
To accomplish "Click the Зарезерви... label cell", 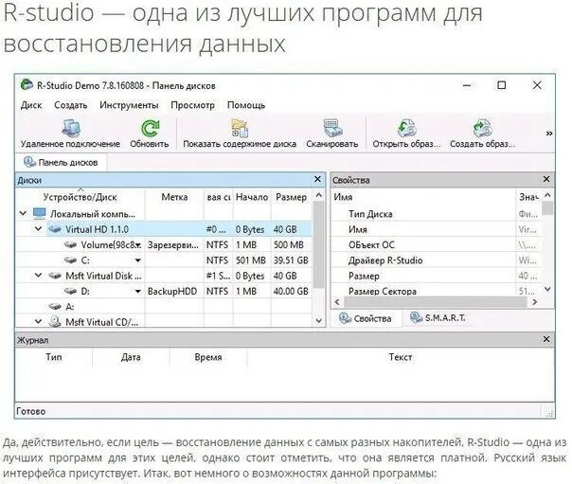I will pyautogui.click(x=173, y=245).
